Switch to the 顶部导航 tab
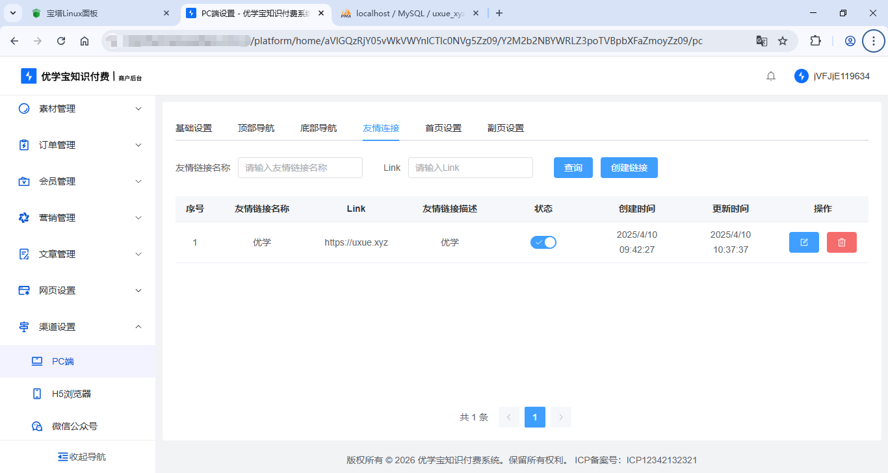Screen dimensions: 888x473 point(256,128)
